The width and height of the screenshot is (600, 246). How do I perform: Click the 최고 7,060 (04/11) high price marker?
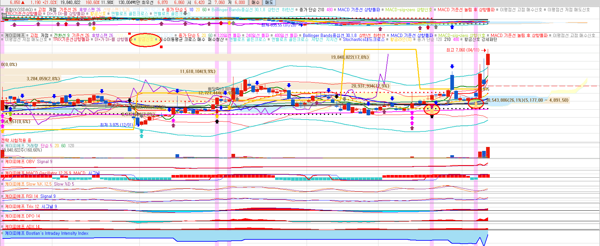(x=463, y=50)
